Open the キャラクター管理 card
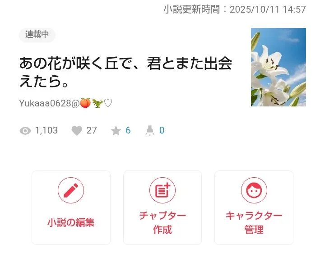This screenshot has height=267, width=325. click(254, 207)
